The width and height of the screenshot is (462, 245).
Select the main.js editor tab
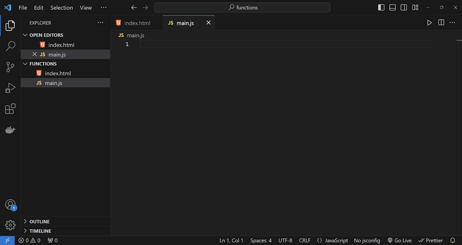click(x=189, y=23)
